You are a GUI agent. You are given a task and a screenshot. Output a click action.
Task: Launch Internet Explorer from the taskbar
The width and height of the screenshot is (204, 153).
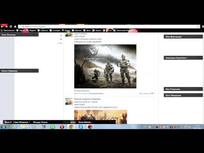15,127
